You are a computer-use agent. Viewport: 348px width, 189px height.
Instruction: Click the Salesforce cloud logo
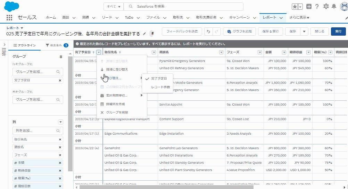[x=11, y=6]
